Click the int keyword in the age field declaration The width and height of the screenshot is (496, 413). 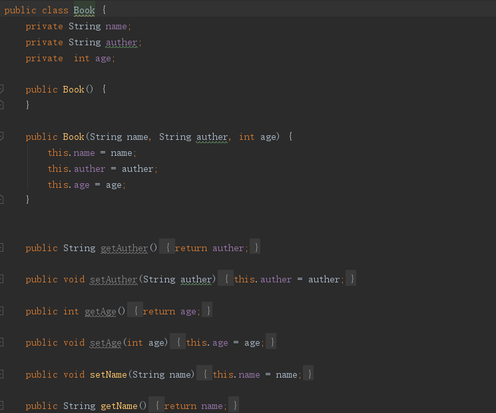click(x=82, y=58)
